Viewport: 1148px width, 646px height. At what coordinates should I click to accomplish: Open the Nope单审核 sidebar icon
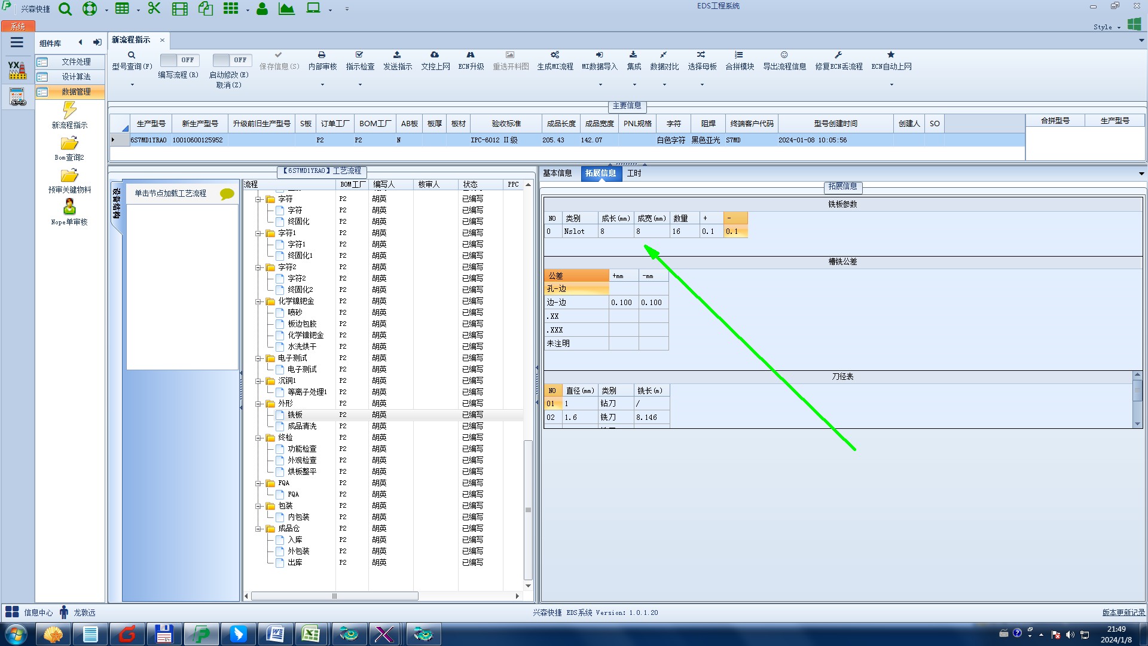coord(69,208)
